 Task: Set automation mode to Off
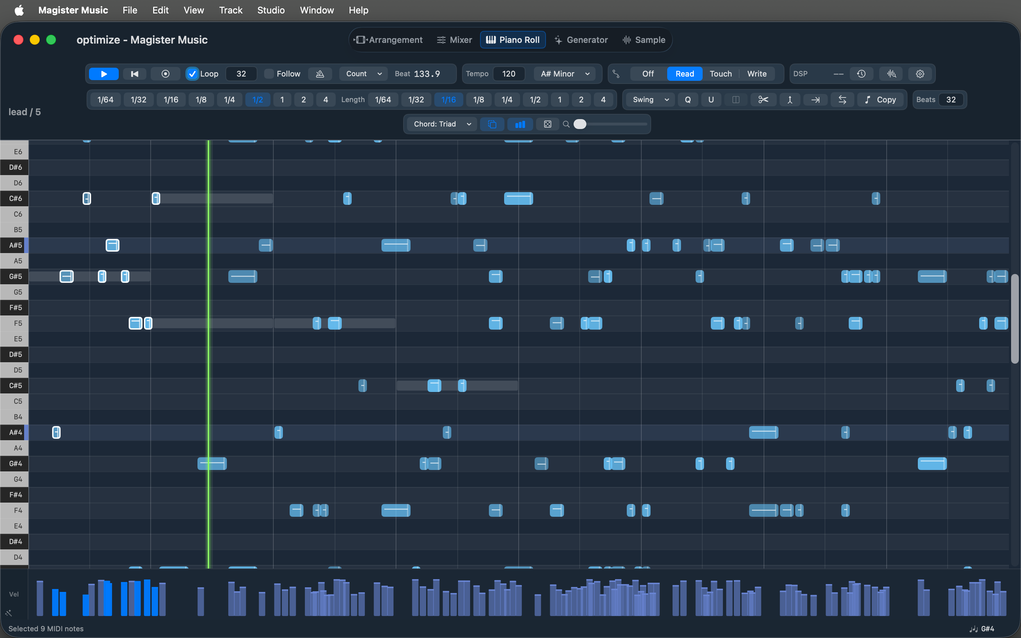pyautogui.click(x=648, y=74)
